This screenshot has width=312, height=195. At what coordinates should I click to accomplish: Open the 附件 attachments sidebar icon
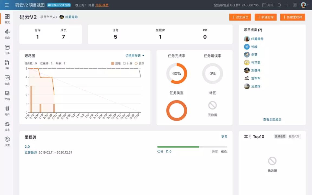(7, 111)
